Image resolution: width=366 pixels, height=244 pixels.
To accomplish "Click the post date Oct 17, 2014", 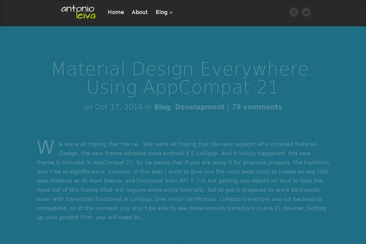I will tap(118, 107).
